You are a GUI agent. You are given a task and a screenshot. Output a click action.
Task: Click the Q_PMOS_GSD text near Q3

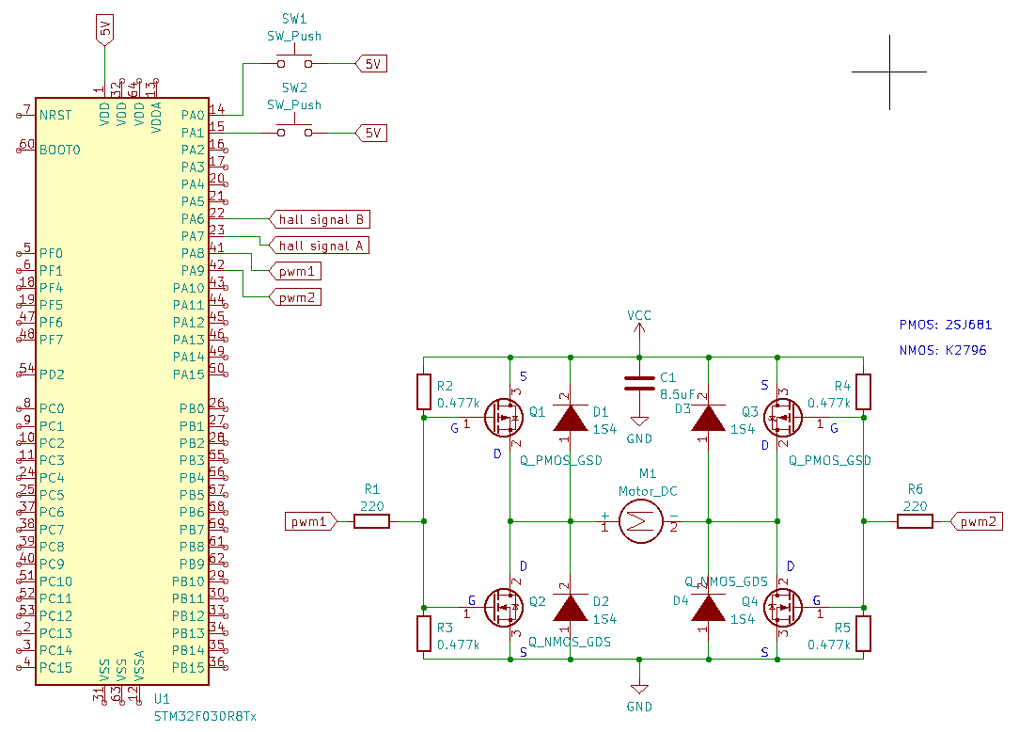click(830, 461)
